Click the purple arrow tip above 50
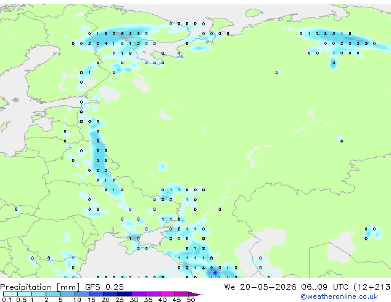Viewport: 391px width, 302px height. point(196,294)
